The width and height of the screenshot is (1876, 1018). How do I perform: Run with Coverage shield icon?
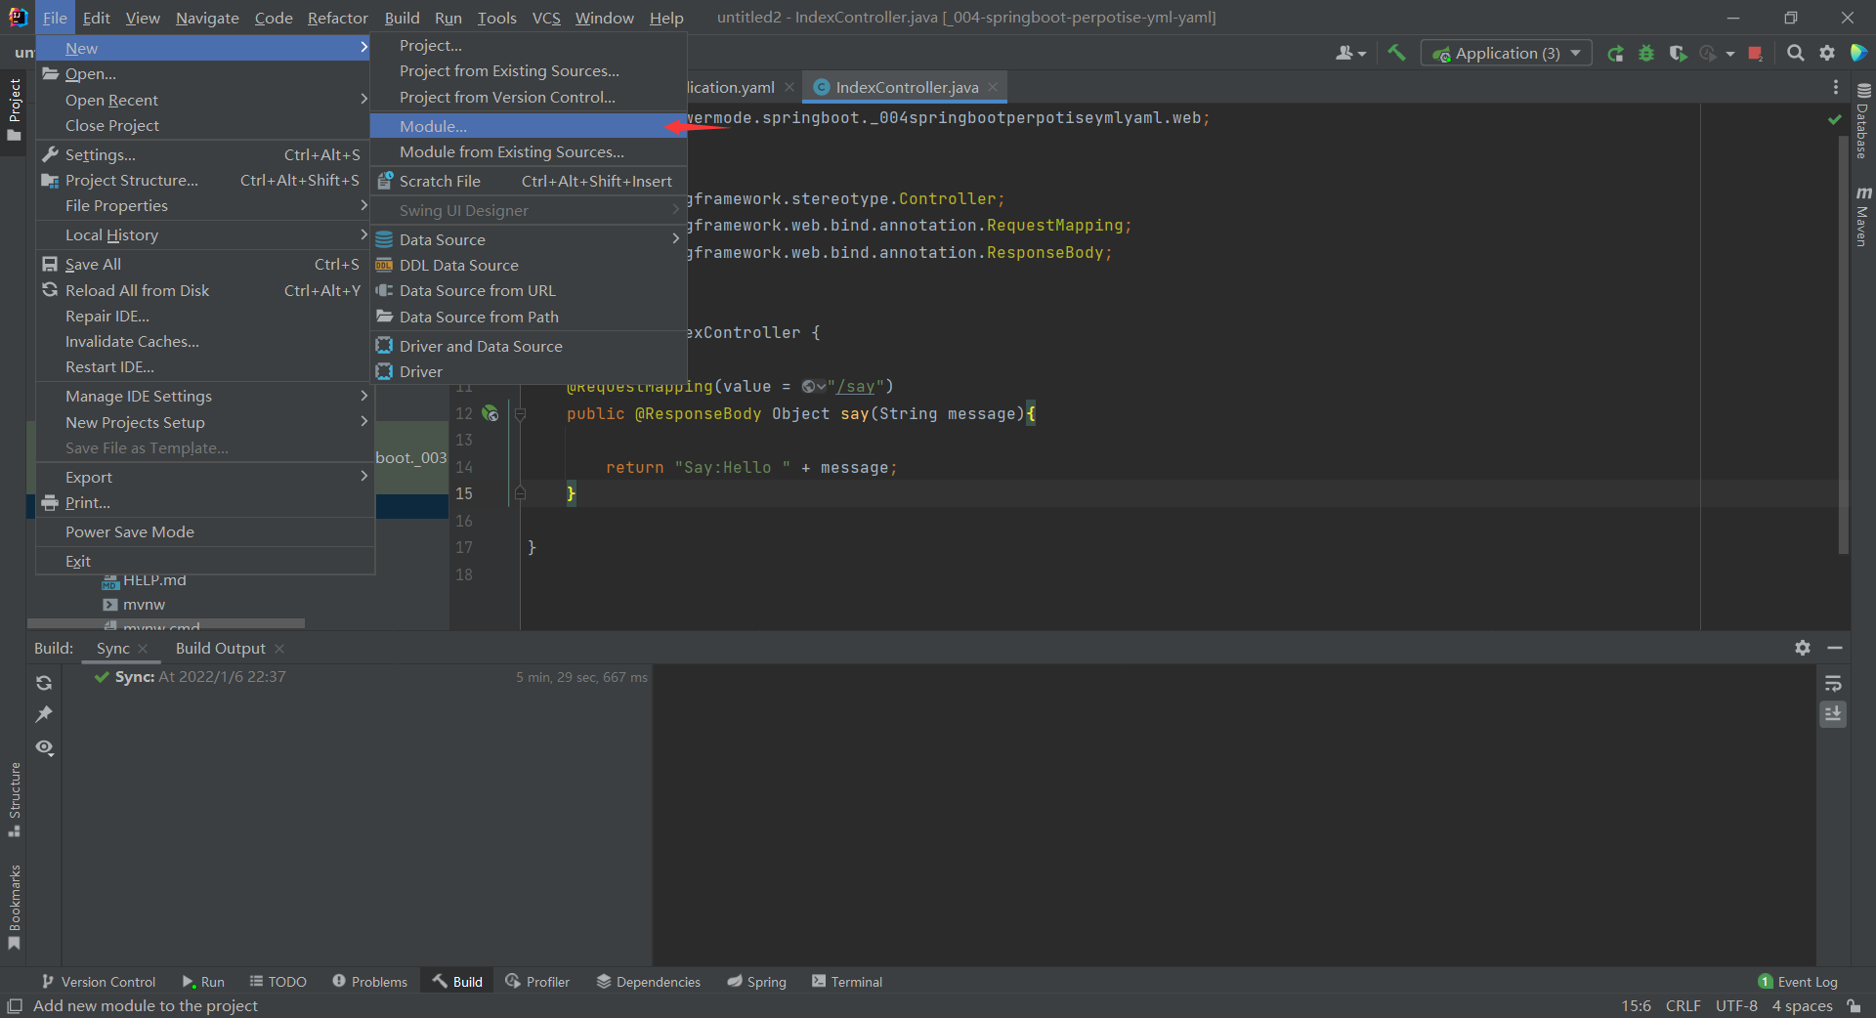click(x=1678, y=54)
